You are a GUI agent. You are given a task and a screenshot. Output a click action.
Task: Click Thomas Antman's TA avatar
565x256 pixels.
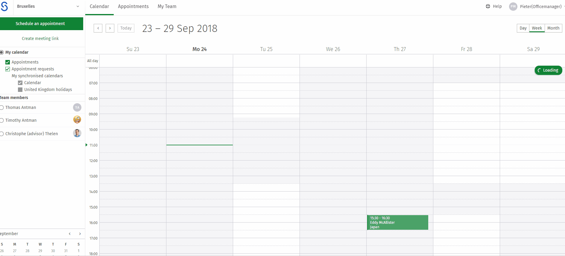pyautogui.click(x=77, y=107)
